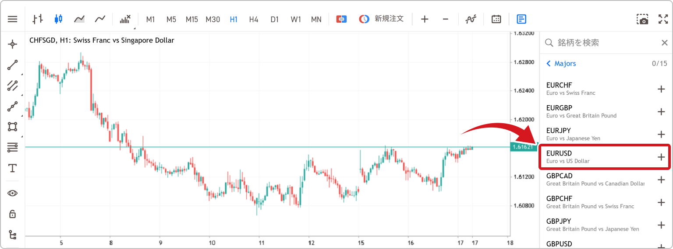
Task: Go back from Majors group
Action: pyautogui.click(x=561, y=64)
